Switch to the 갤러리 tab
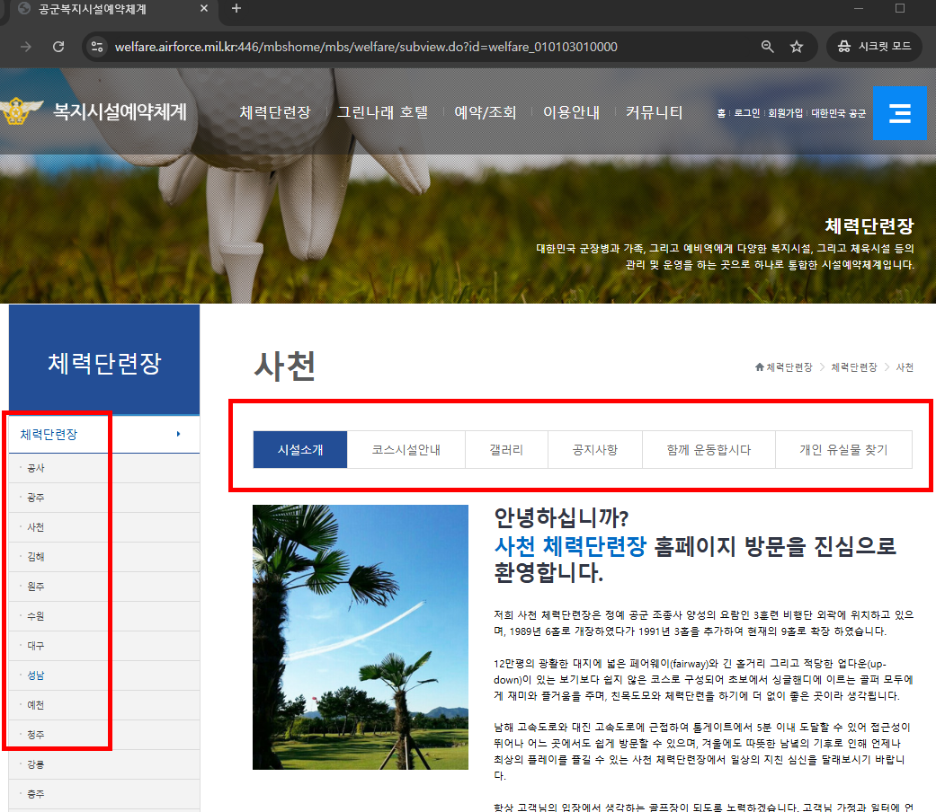 pos(506,448)
